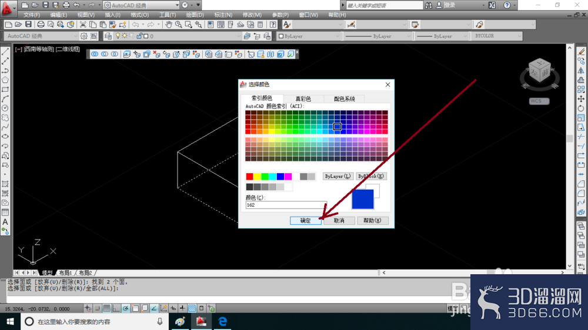
Task: Switch to the 真彩色 tab
Action: click(303, 99)
